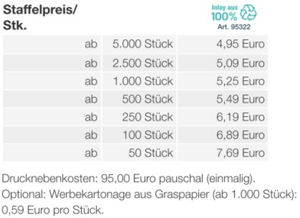Screen dimensions: 300x218
Task: Select the 1.000 Stück quantity cell
Action: [x=139, y=81]
